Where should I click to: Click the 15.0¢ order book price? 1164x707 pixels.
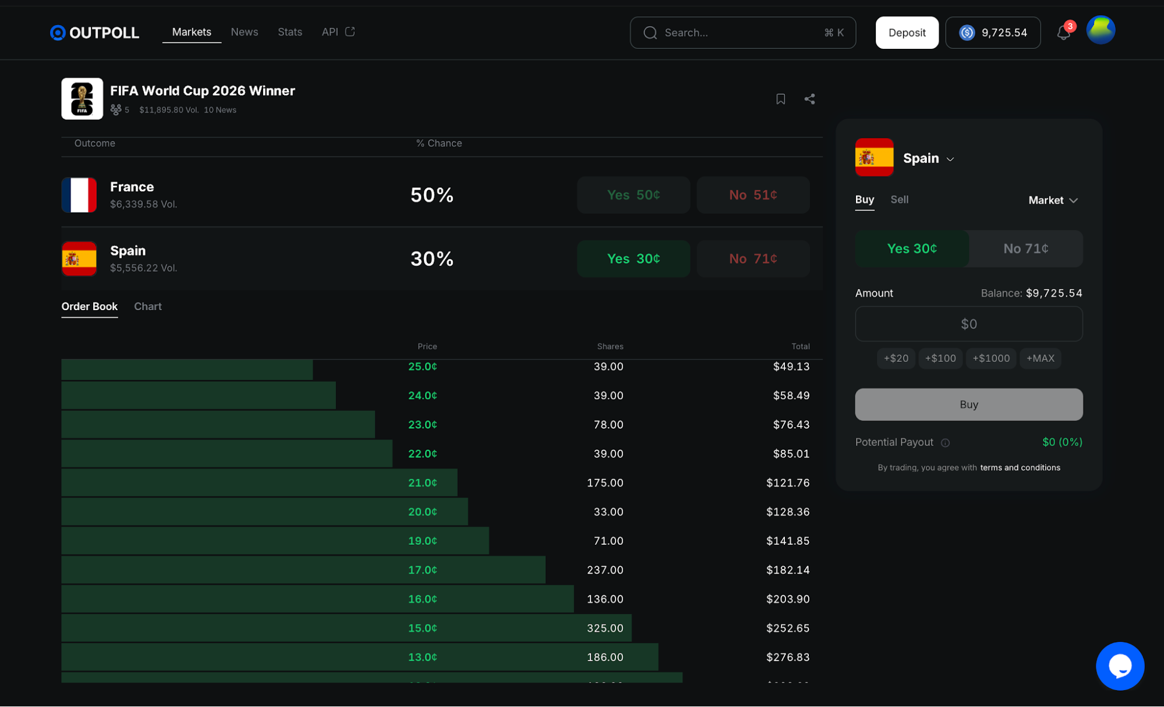[422, 628]
